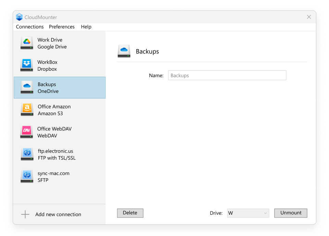
Task: Close the CloudMounter window
Action: (x=309, y=17)
